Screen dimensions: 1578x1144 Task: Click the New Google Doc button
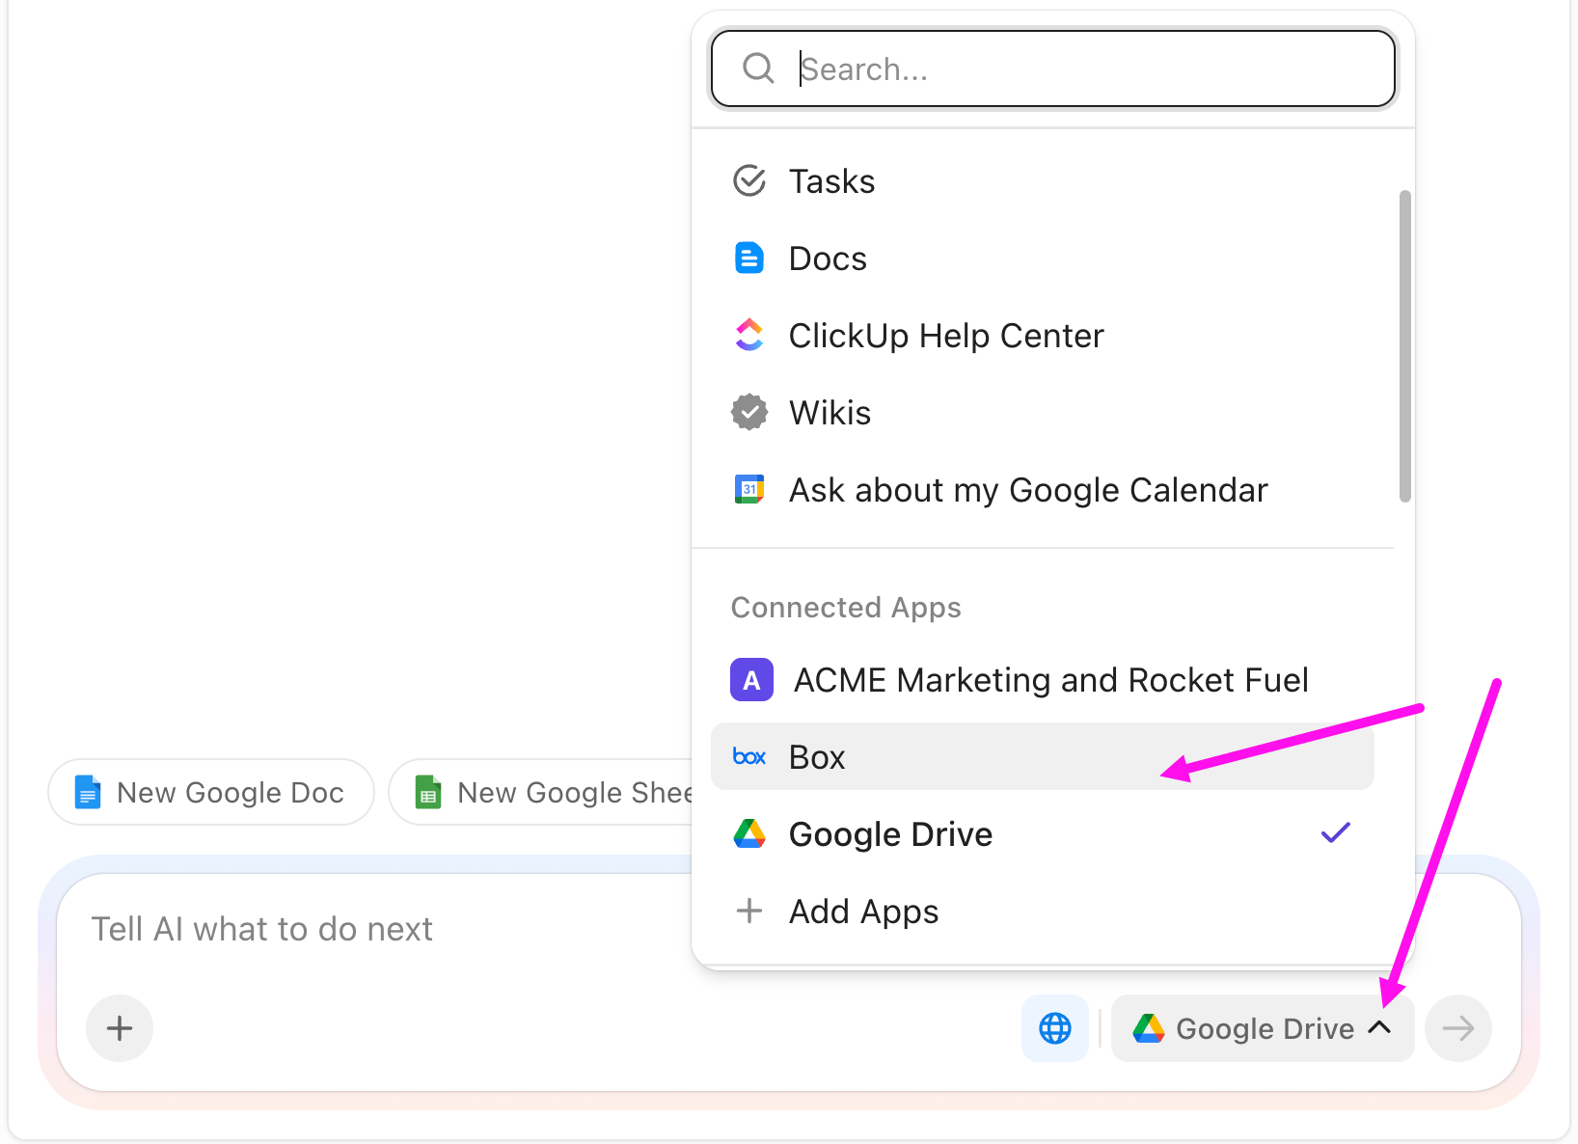[x=210, y=792]
